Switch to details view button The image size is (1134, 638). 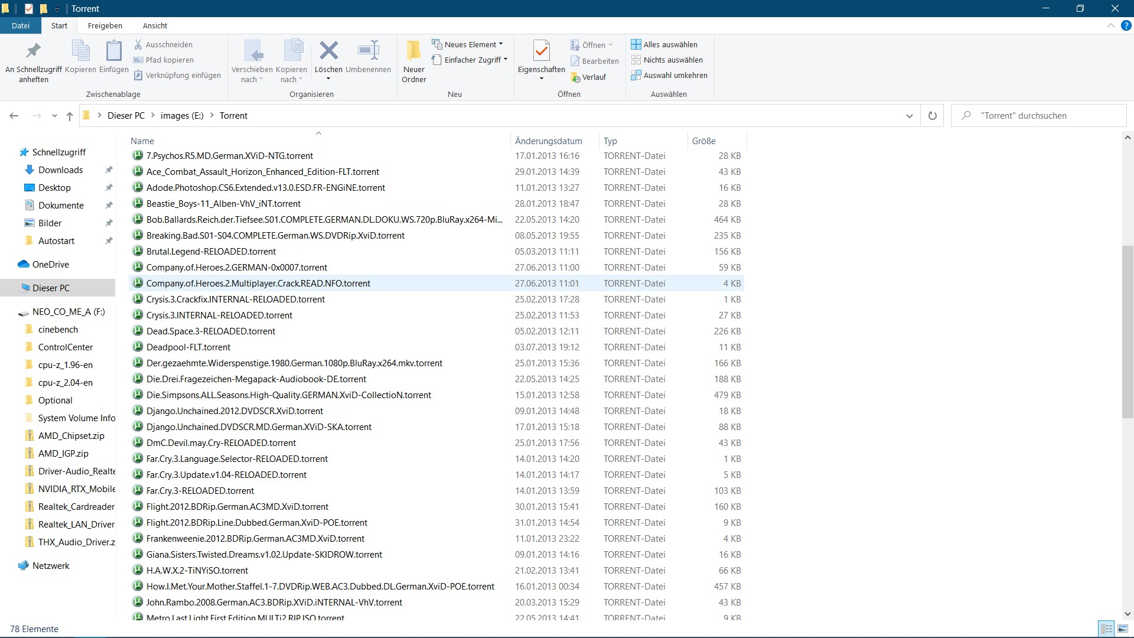(1107, 629)
